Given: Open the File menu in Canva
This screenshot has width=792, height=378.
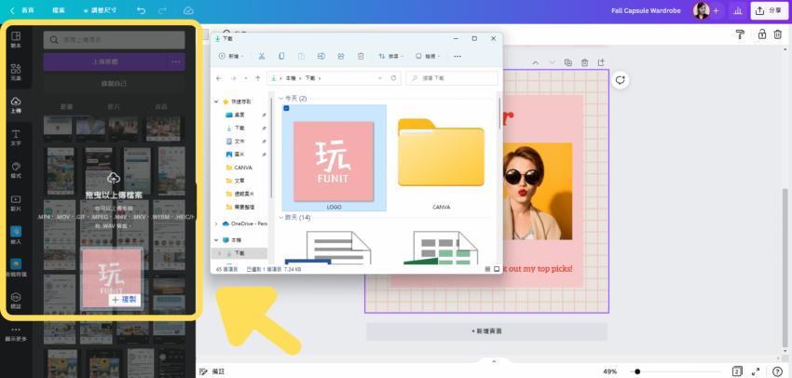Looking at the screenshot, I should (x=59, y=10).
